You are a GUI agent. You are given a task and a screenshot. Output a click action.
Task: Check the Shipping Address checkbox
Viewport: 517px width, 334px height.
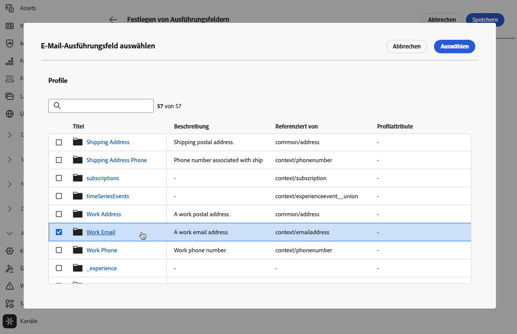pyautogui.click(x=59, y=142)
